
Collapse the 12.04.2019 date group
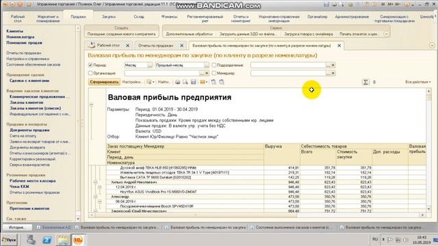pyautogui.click(x=100, y=187)
